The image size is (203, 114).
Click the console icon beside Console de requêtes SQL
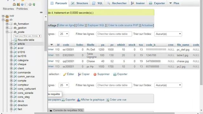click(x=51, y=111)
